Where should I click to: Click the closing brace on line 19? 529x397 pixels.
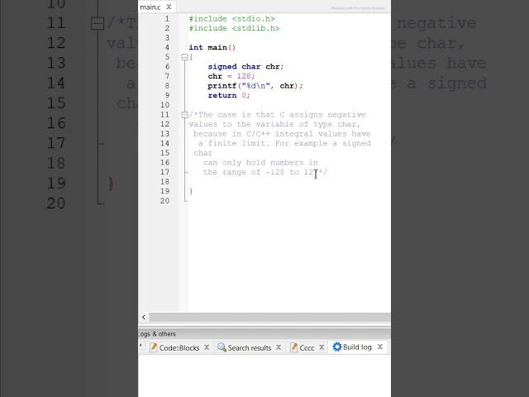click(191, 191)
